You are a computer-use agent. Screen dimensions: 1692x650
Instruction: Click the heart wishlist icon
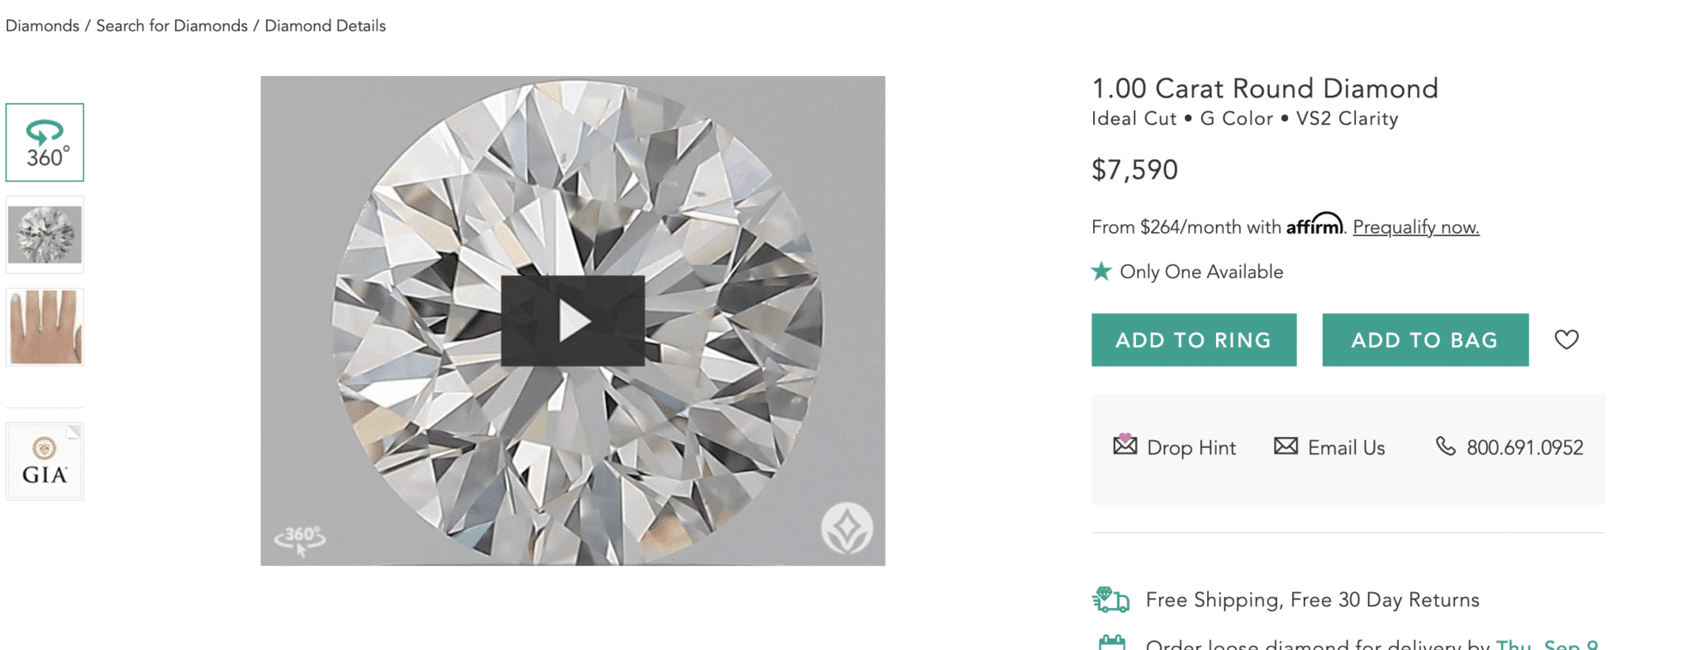click(x=1566, y=339)
